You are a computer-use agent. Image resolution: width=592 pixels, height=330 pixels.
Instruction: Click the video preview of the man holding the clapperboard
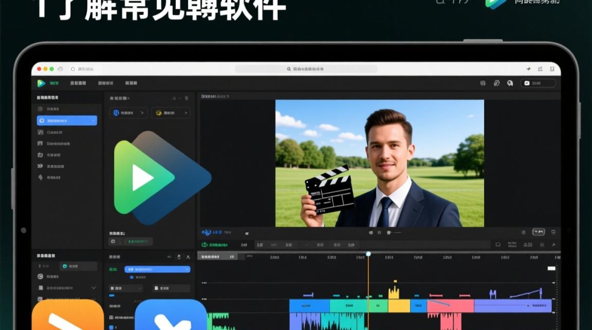pyautogui.click(x=380, y=163)
